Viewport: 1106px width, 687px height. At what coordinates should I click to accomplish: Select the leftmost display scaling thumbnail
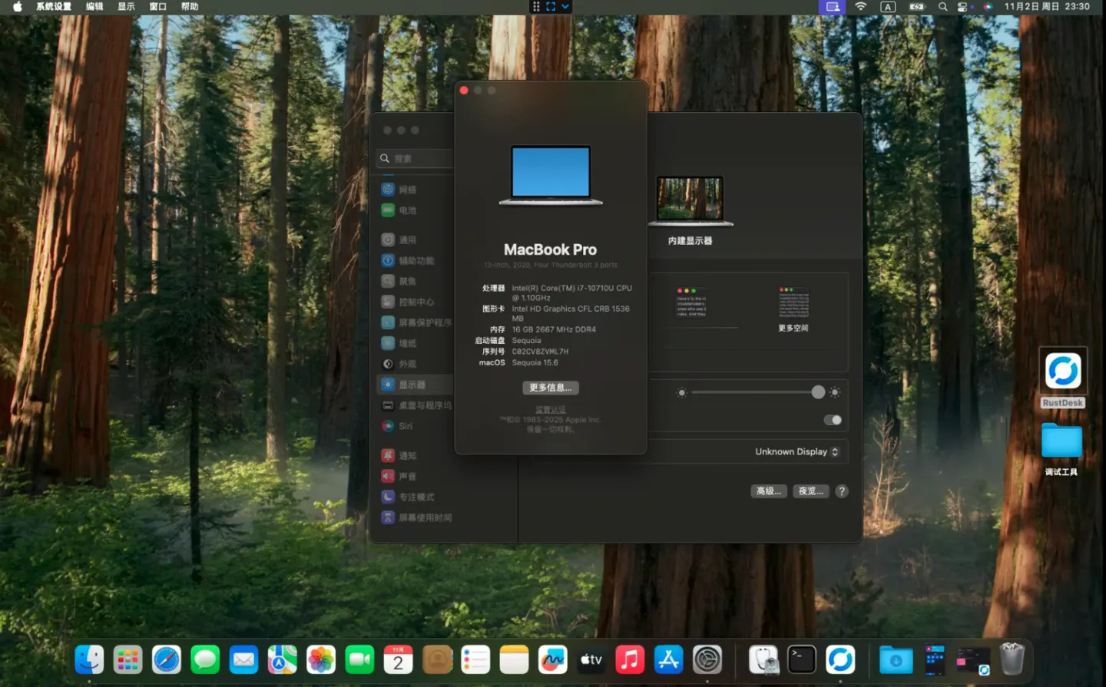pyautogui.click(x=690, y=302)
